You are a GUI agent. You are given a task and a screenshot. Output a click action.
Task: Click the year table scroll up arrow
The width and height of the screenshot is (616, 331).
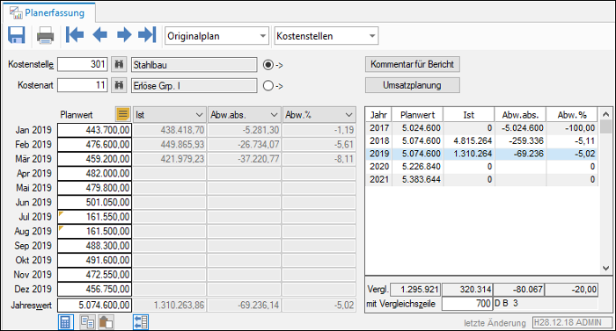tap(605, 114)
